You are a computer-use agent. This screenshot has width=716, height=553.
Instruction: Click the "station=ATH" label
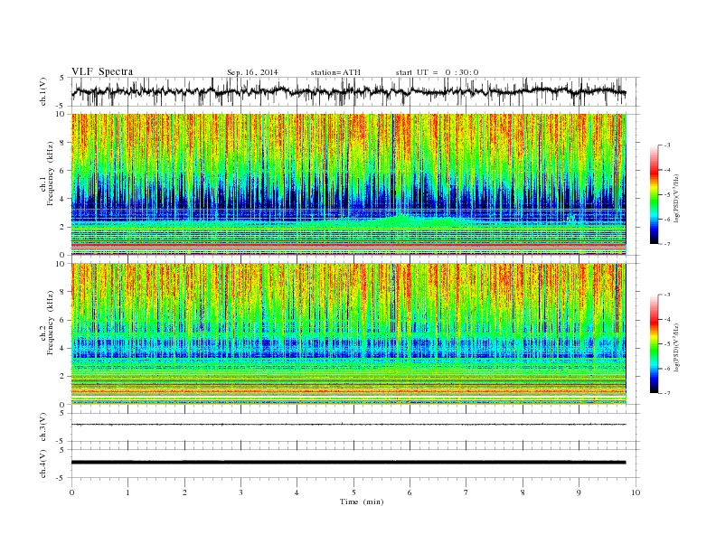coord(335,72)
